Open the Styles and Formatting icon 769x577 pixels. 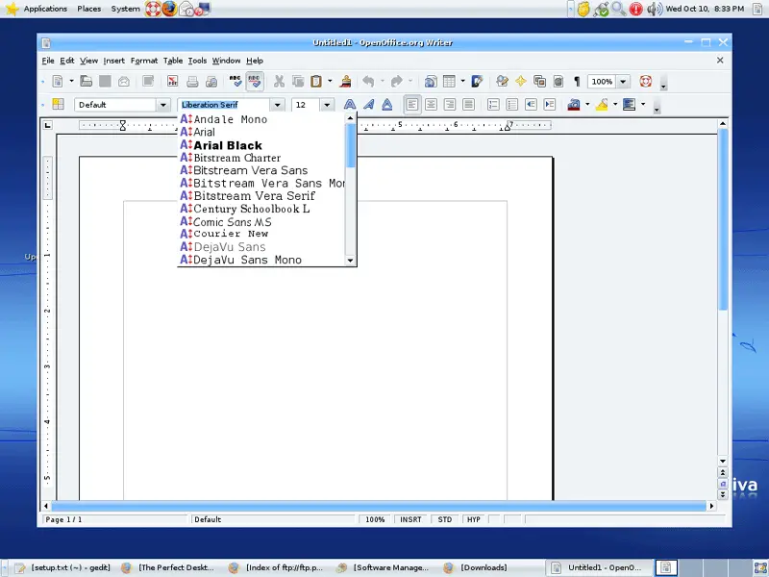[x=58, y=105]
